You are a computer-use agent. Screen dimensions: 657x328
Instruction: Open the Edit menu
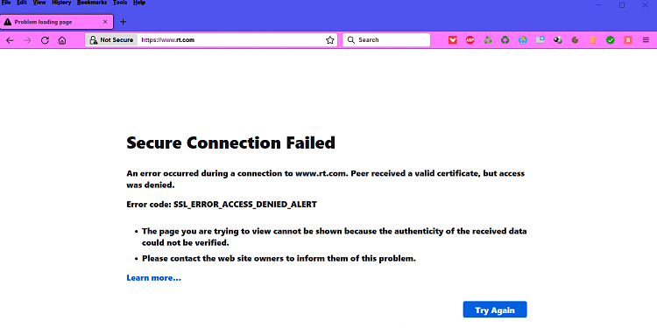(22, 3)
